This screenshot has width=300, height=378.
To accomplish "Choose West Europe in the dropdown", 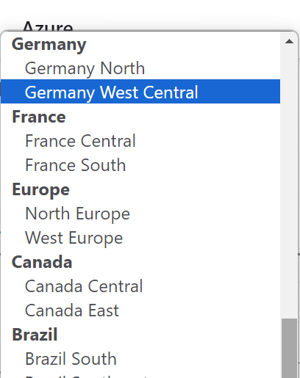I will (x=140, y=237).
